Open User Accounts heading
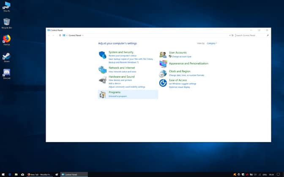284x177 pixels. [177, 53]
